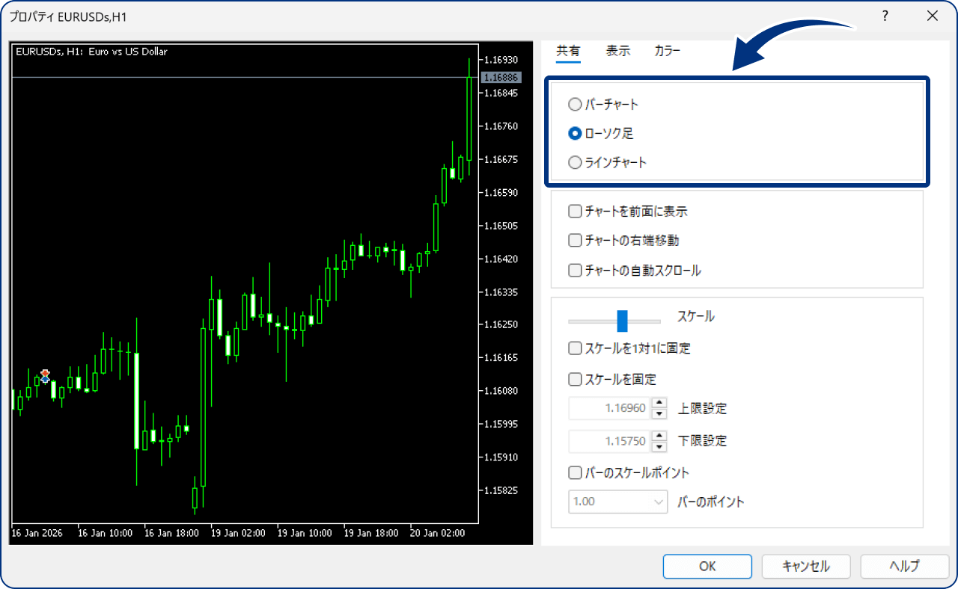The width and height of the screenshot is (958, 589).
Task: Click the スケール slider handle
Action: click(622, 321)
